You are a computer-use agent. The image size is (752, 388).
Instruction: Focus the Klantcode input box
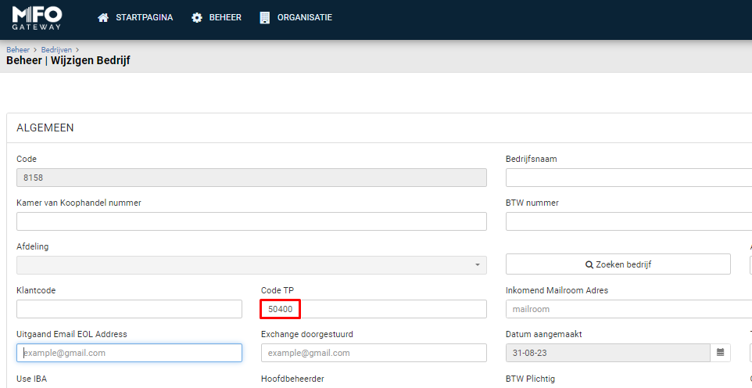click(129, 309)
